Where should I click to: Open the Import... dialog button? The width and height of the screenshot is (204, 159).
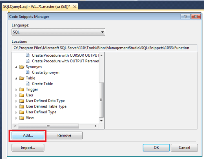[x=28, y=148]
